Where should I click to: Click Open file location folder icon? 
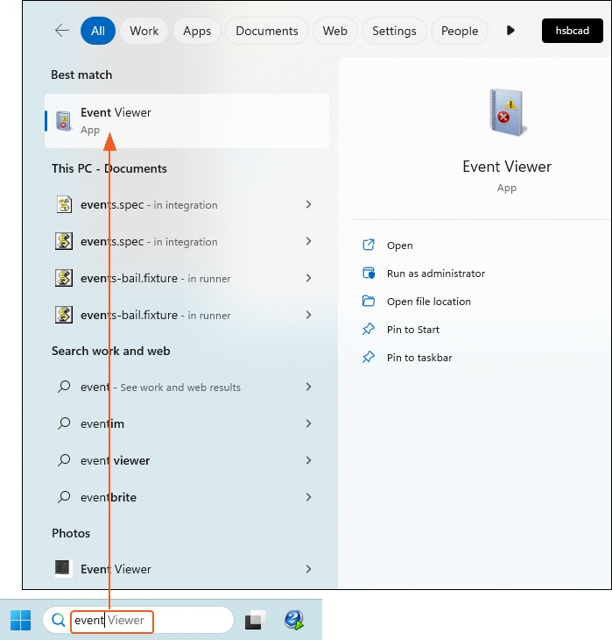click(x=369, y=302)
